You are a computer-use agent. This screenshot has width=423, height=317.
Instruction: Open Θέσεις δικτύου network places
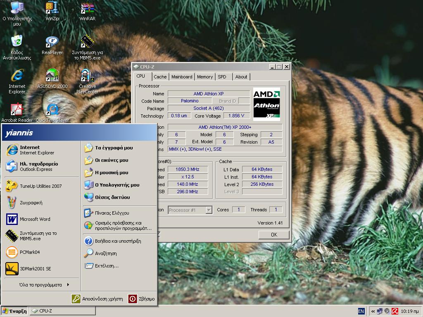[x=119, y=197]
